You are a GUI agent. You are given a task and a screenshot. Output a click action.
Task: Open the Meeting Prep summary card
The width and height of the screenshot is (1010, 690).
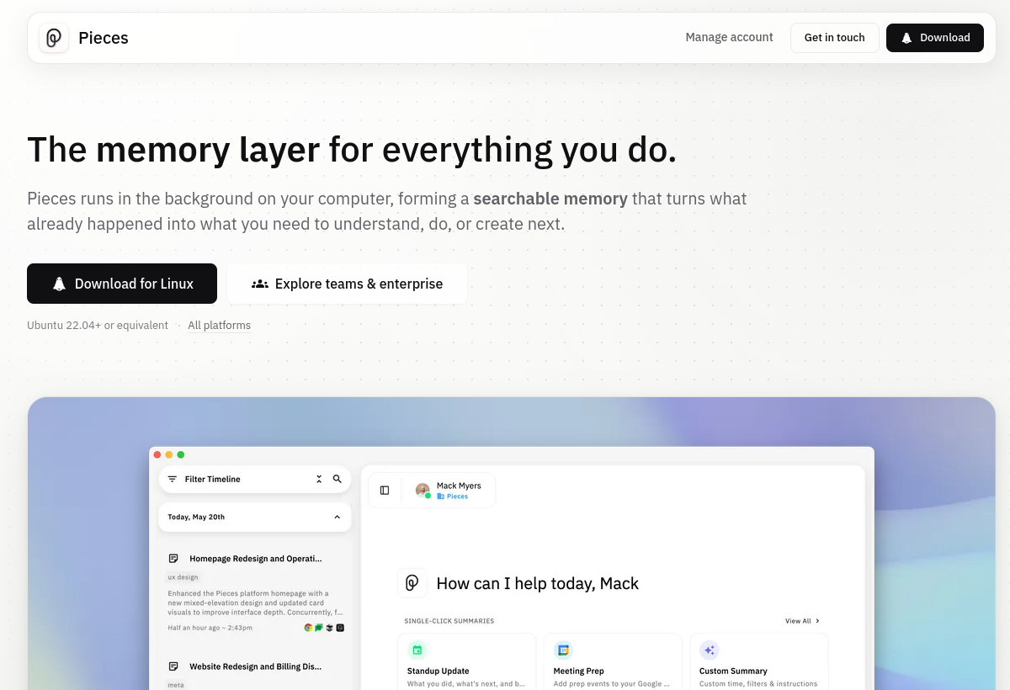click(613, 662)
